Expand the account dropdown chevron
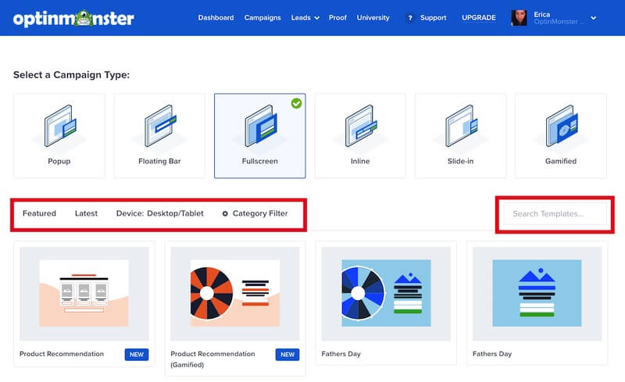 593,18
